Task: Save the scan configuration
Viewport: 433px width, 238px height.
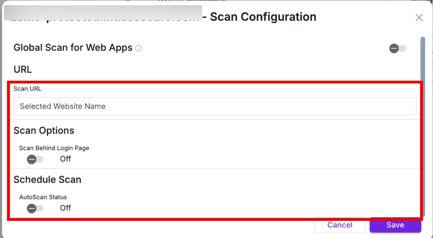Action: pyautogui.click(x=395, y=225)
